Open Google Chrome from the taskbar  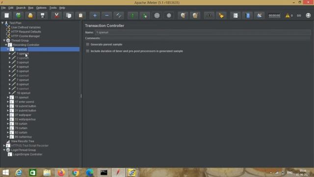[x=76, y=173]
